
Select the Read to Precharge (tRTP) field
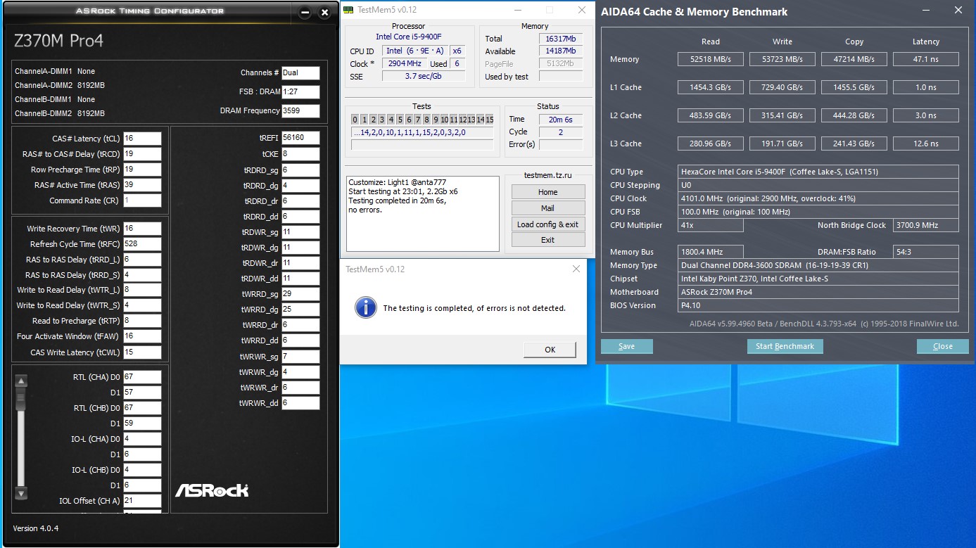[142, 321]
